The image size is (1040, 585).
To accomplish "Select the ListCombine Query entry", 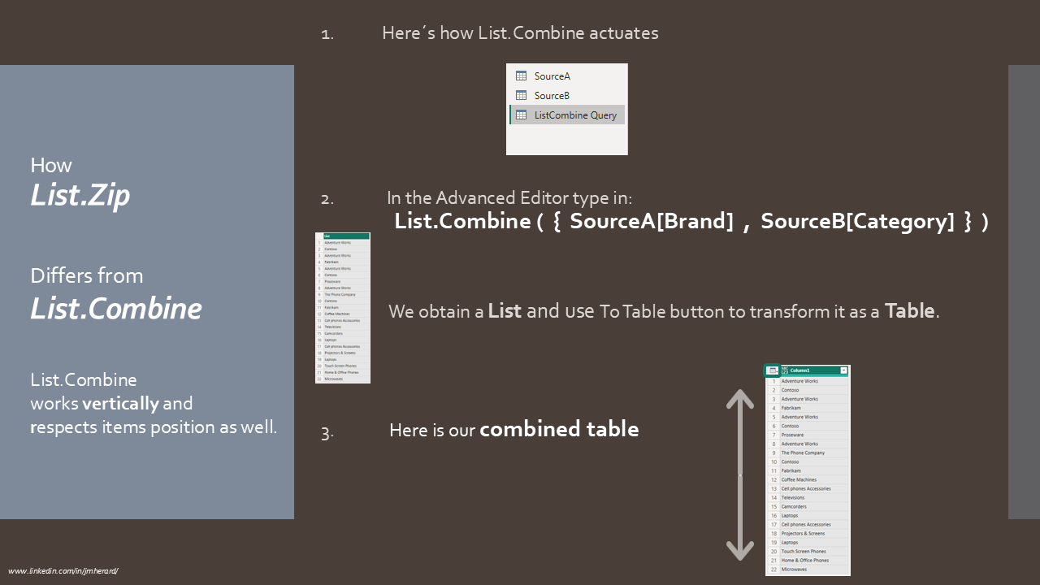I will coord(575,115).
